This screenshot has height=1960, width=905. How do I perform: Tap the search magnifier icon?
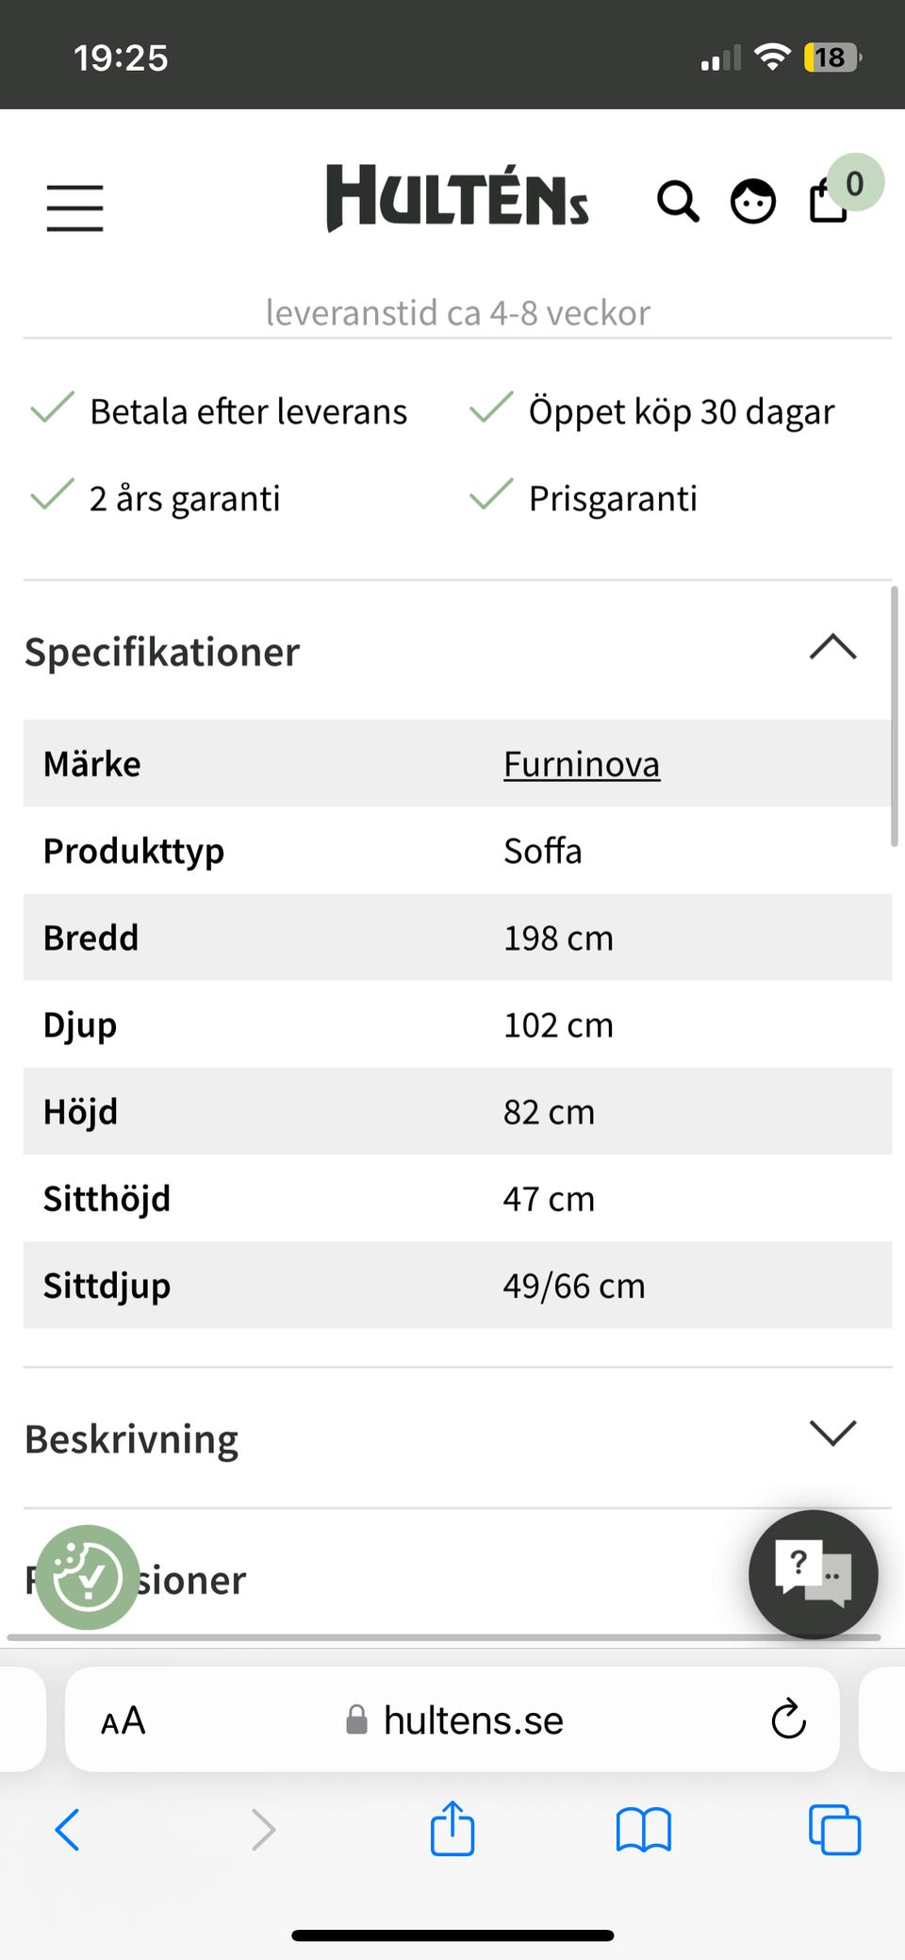[678, 201]
